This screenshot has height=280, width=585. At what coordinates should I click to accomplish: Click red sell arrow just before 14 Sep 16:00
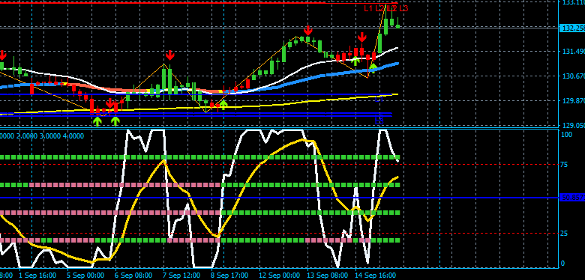[362, 37]
